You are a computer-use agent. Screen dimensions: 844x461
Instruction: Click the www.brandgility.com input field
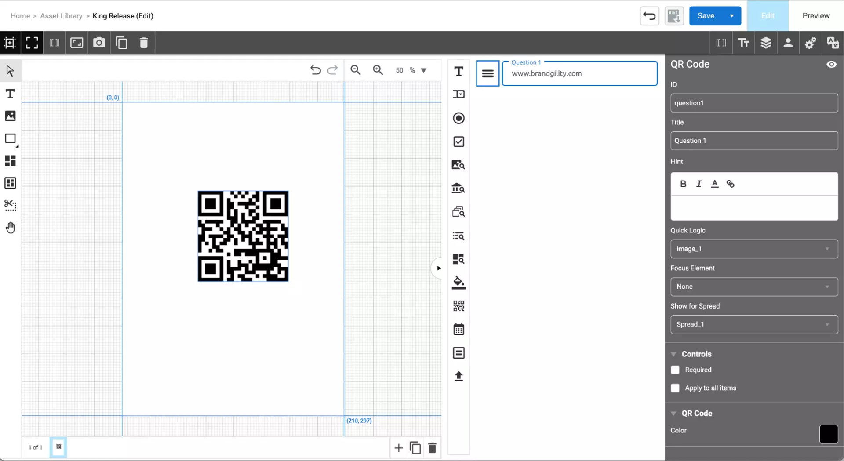click(x=579, y=73)
